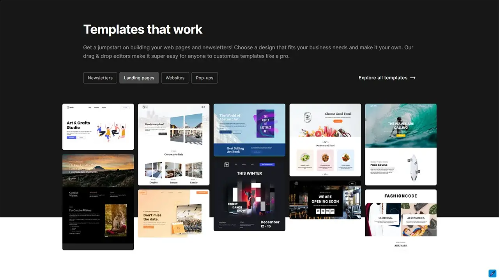Select the Newsletters tab
This screenshot has height=280, width=499.
click(100, 78)
